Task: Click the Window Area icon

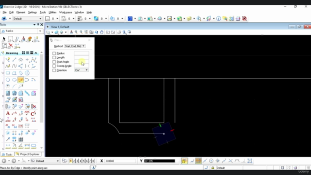Action: coord(86,32)
